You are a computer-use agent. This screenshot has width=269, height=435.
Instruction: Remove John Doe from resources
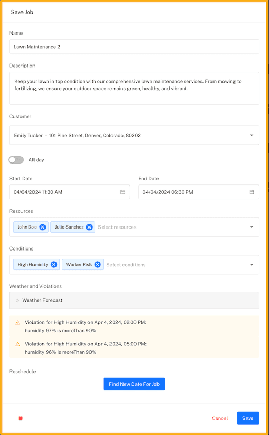[x=42, y=227]
